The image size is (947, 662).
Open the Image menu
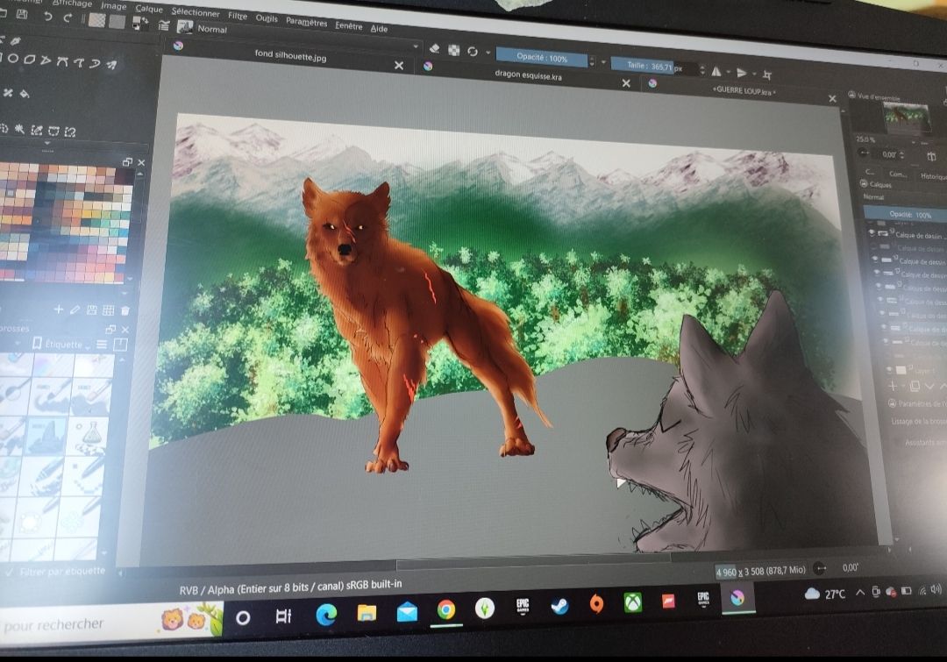point(113,5)
